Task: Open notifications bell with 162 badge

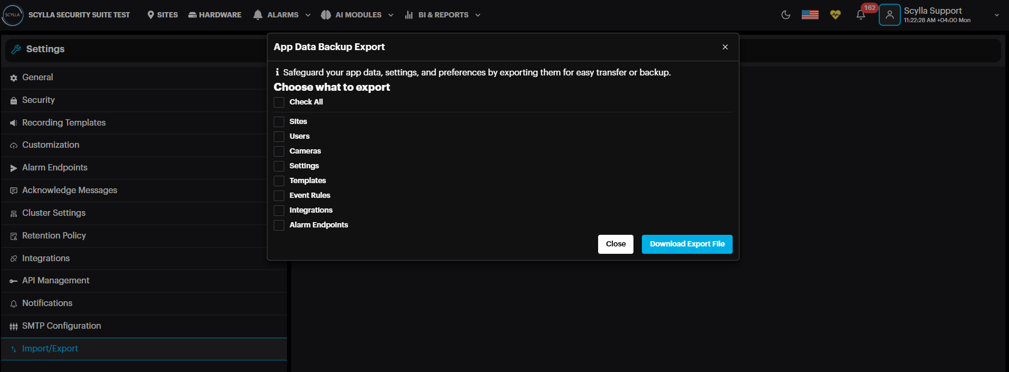Action: (x=861, y=15)
